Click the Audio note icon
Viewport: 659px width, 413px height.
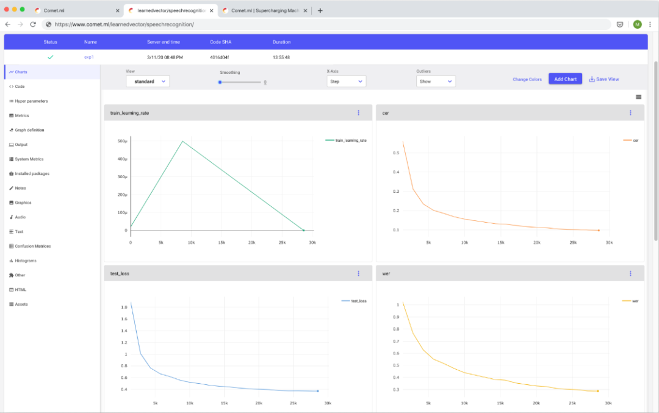click(x=12, y=217)
